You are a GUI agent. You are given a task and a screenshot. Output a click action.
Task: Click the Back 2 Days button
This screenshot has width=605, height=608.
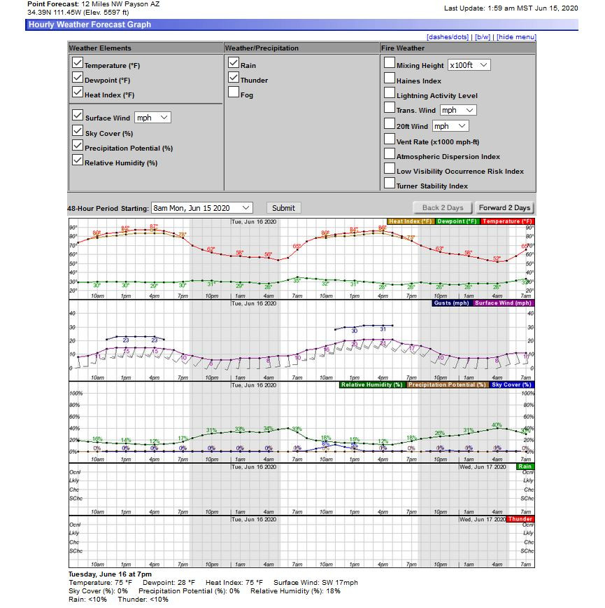pos(443,208)
